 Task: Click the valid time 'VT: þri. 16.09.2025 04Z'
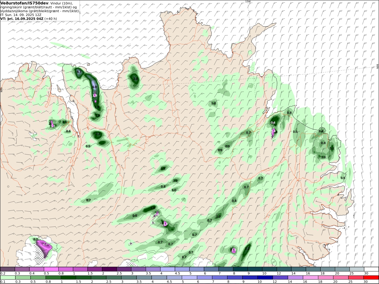[22, 18]
